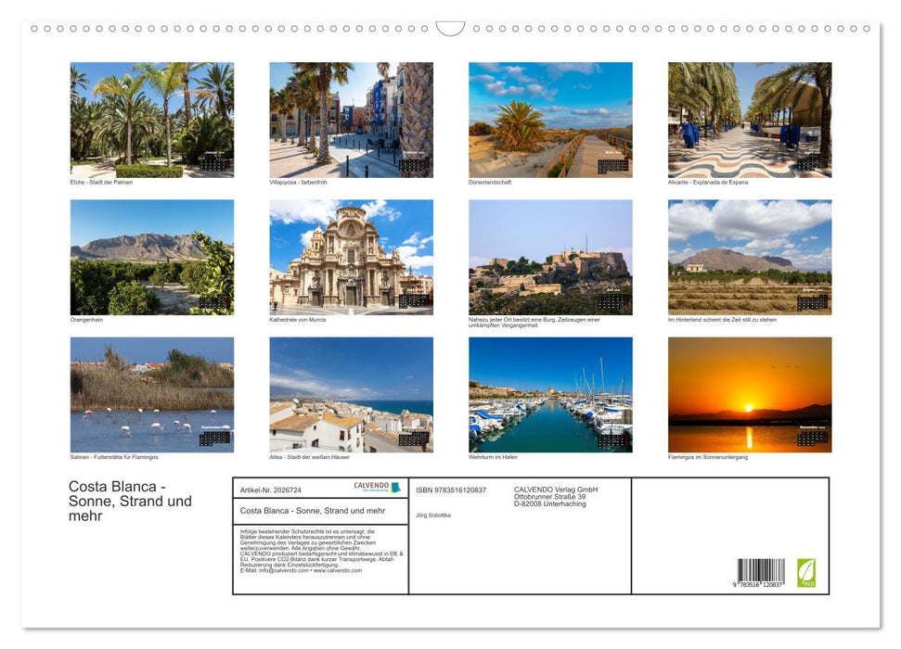
Task: Click the Alicante - Explanada de Espana photo
Action: 749,119
